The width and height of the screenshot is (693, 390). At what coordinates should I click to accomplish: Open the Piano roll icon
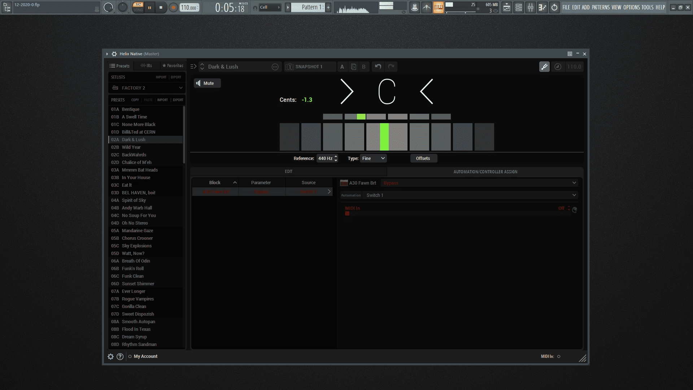(x=542, y=7)
